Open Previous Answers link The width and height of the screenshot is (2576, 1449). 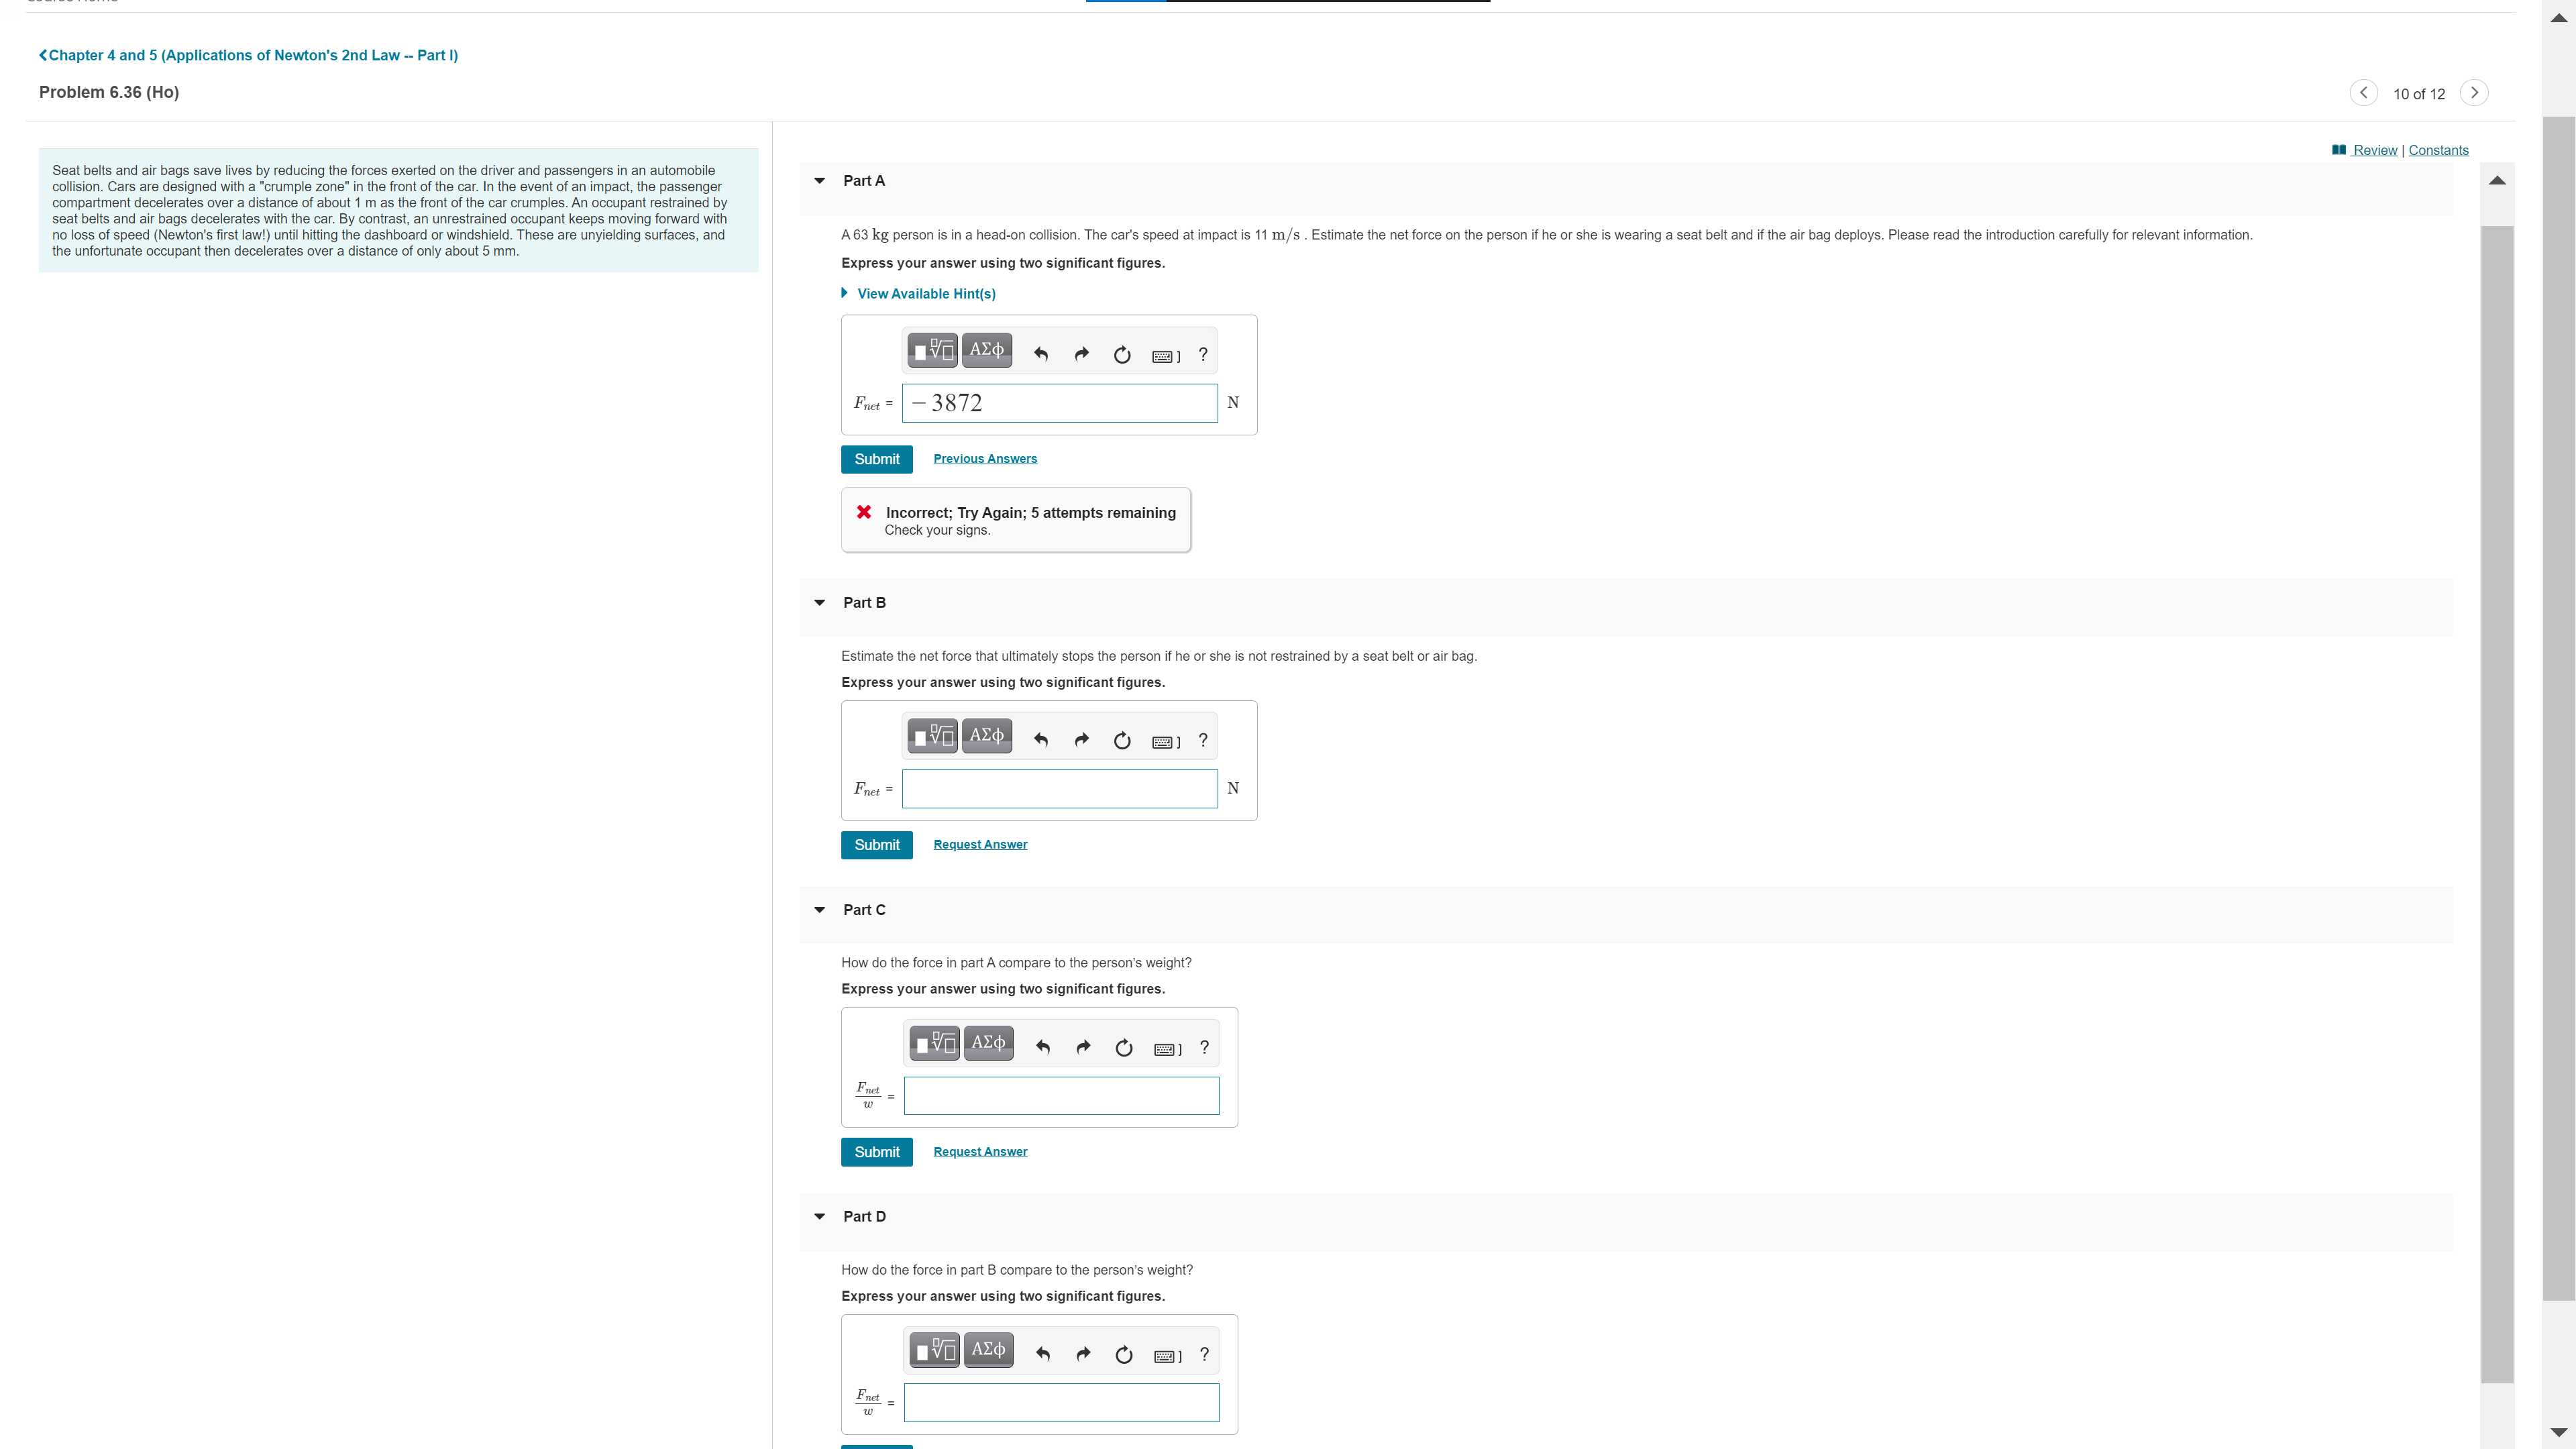pyautogui.click(x=985, y=459)
